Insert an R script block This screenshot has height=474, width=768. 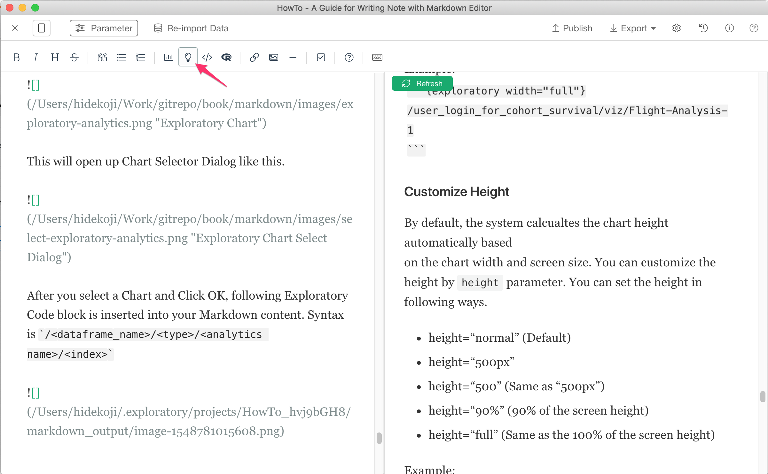coord(226,57)
